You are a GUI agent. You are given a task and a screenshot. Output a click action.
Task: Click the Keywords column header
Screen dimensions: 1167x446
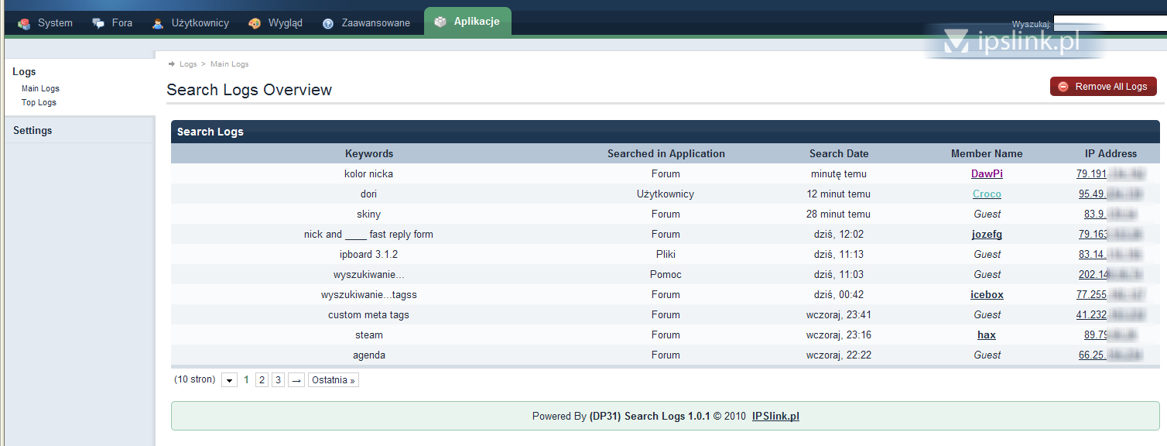pos(369,154)
